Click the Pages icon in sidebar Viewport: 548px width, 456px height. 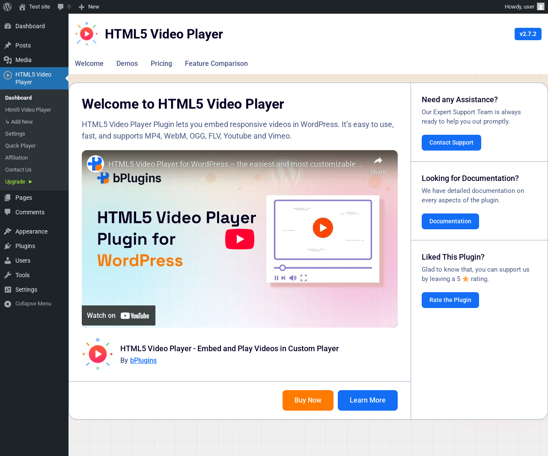[x=8, y=198]
